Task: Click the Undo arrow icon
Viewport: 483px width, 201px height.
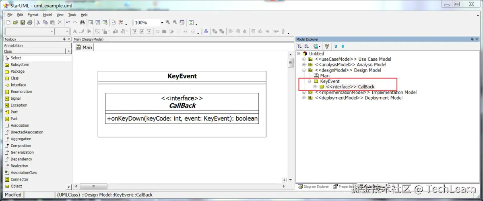Action: pos(68,23)
